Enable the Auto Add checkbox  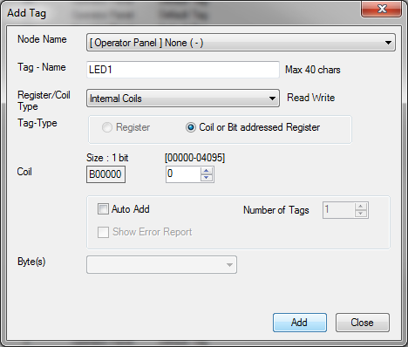tap(103, 209)
